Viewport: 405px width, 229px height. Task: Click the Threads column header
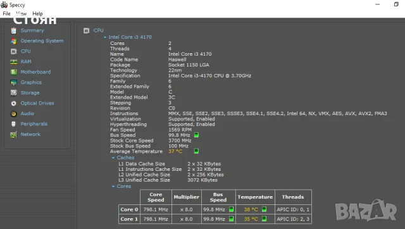click(293, 197)
